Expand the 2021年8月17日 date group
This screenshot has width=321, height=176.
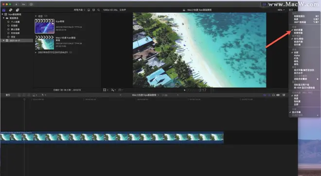(36, 53)
